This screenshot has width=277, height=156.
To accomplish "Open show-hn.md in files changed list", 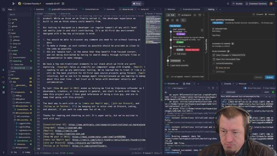I will (224, 68).
